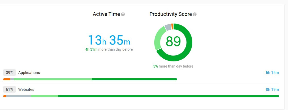Select the light green portion of the Websites bar
Image resolution: width=288 pixels, height=110 pixels.
click(x=44, y=96)
